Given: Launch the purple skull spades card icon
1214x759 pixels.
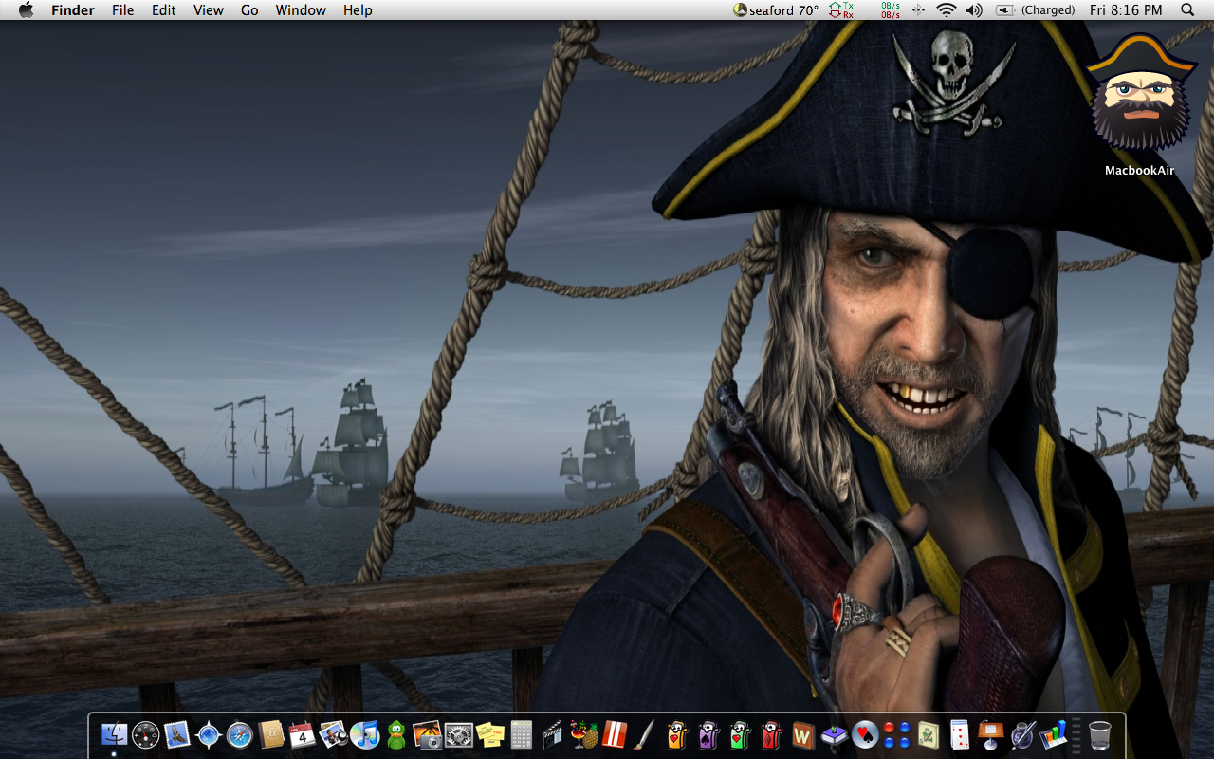Looking at the screenshot, I should [708, 734].
